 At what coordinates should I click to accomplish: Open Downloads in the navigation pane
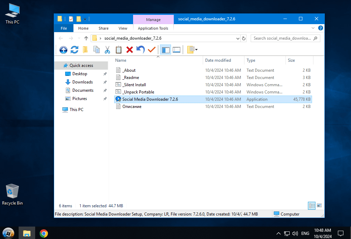[82, 82]
